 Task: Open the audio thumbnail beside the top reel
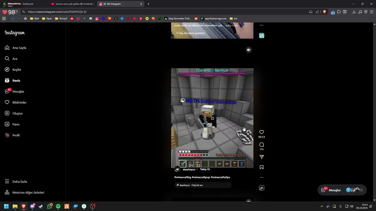[x=261, y=36]
